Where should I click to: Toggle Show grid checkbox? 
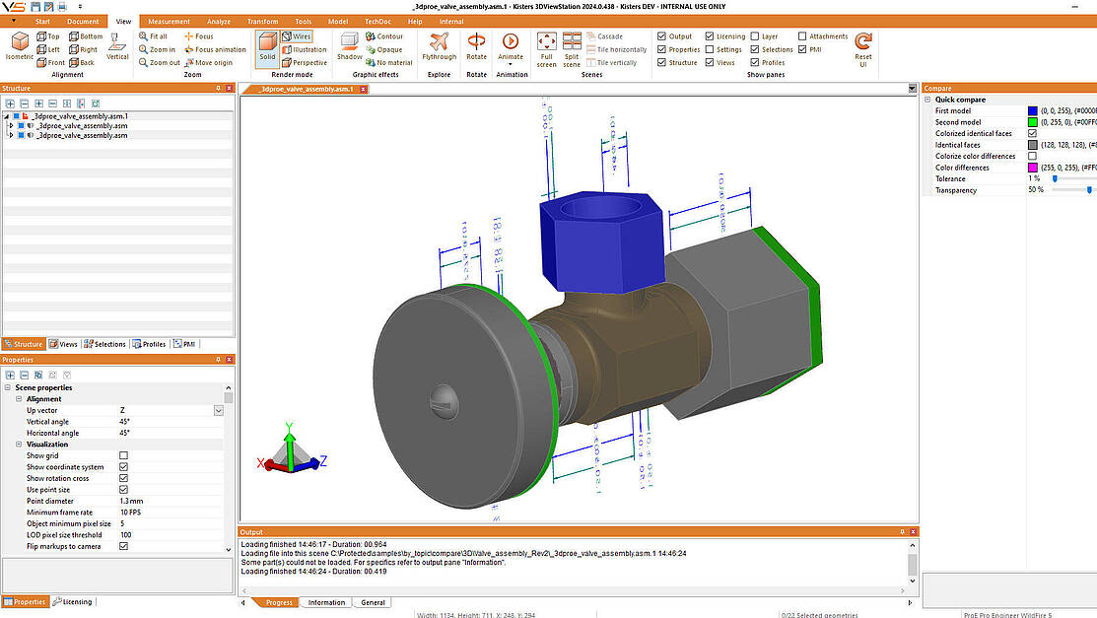(124, 455)
